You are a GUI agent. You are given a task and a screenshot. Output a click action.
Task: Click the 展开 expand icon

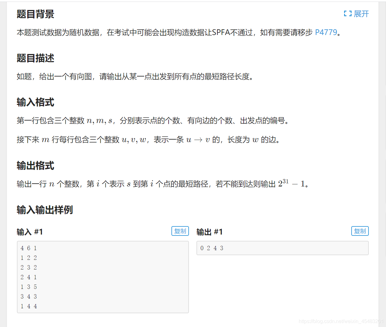[348, 14]
